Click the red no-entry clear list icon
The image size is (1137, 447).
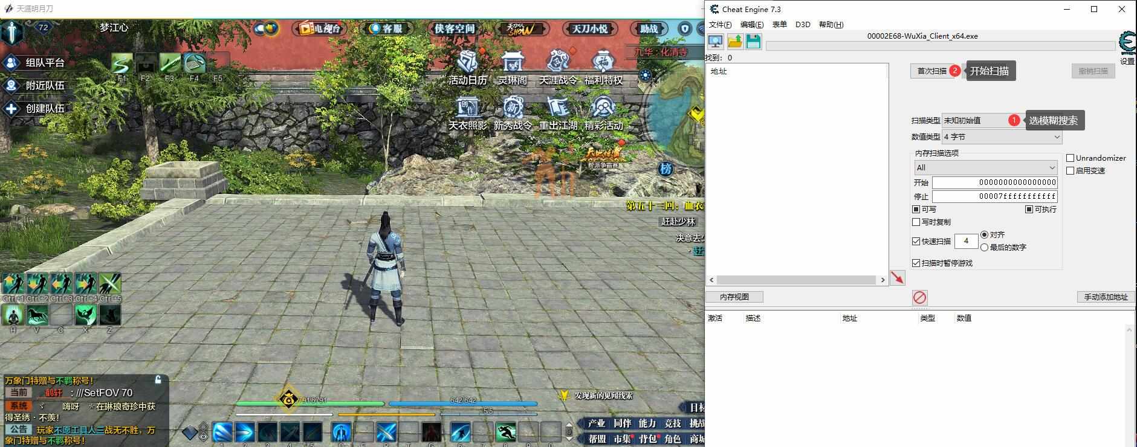(919, 297)
